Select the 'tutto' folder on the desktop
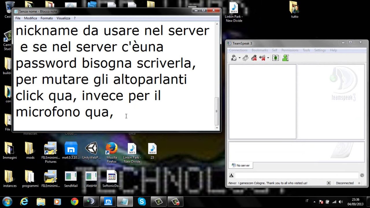The image size is (370, 208). coord(295,10)
